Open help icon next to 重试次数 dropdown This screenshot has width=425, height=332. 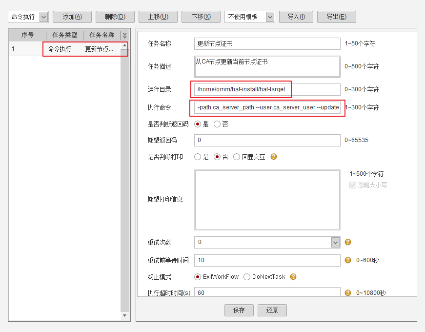(348, 242)
